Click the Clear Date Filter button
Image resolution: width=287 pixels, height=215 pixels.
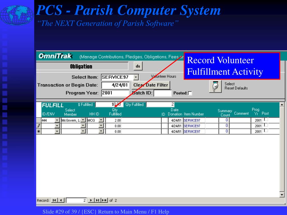(151, 85)
